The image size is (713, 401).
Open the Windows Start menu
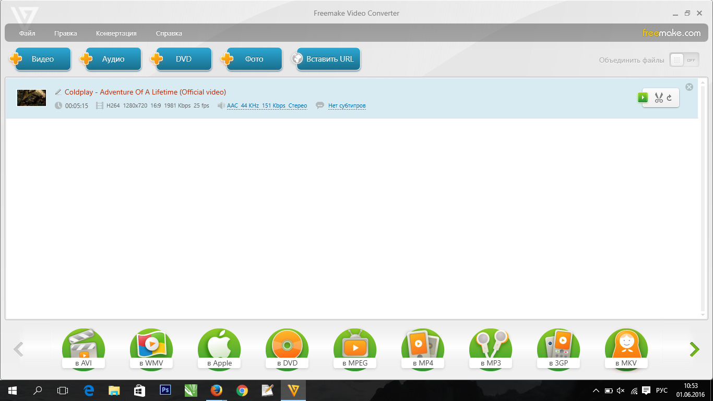(13, 390)
